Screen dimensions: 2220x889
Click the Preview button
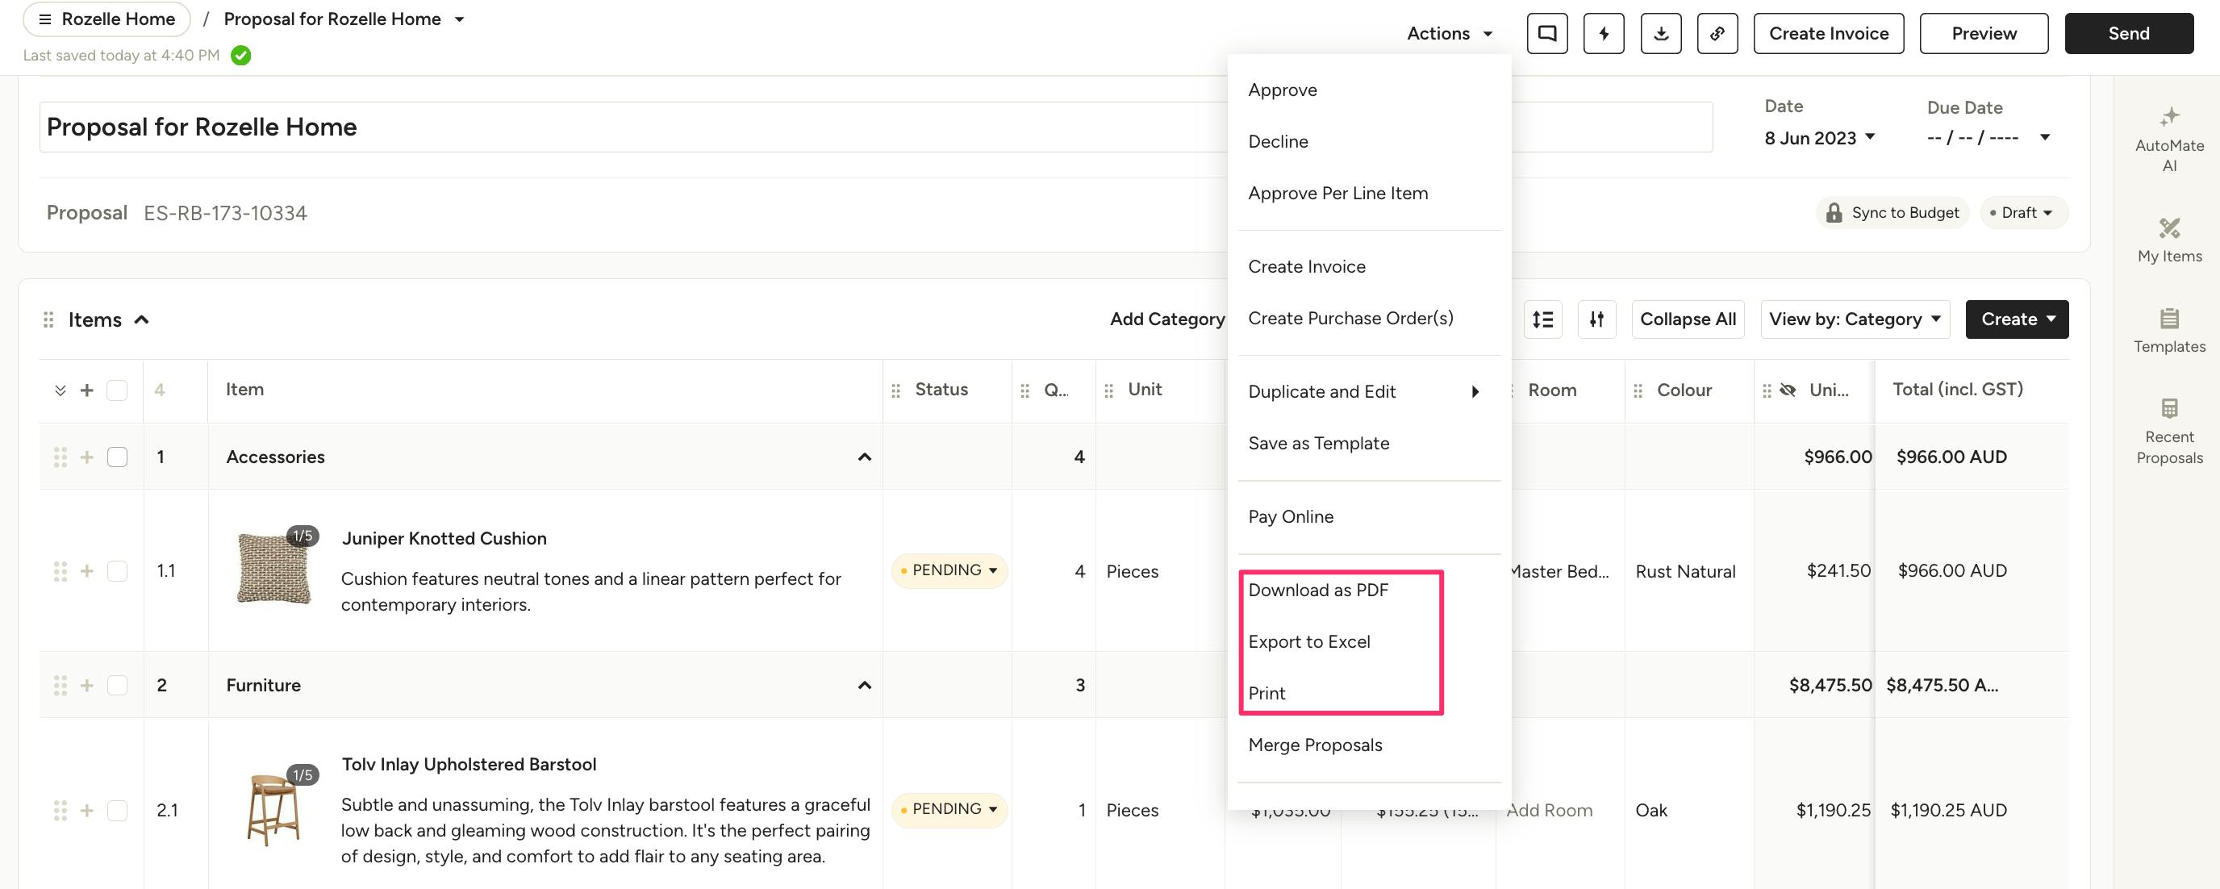point(1983,34)
